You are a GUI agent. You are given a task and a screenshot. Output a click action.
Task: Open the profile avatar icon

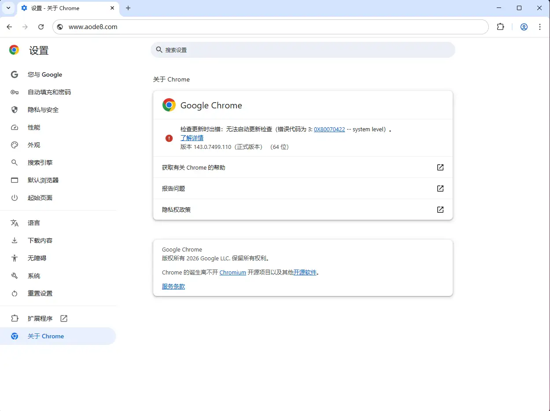point(524,27)
